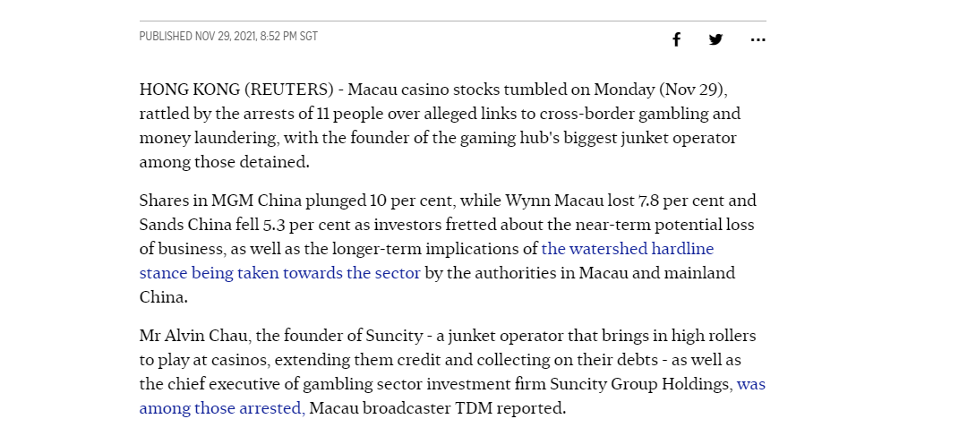976x436 pixels.
Task: Open more sharing options ellipsis
Action: click(758, 39)
